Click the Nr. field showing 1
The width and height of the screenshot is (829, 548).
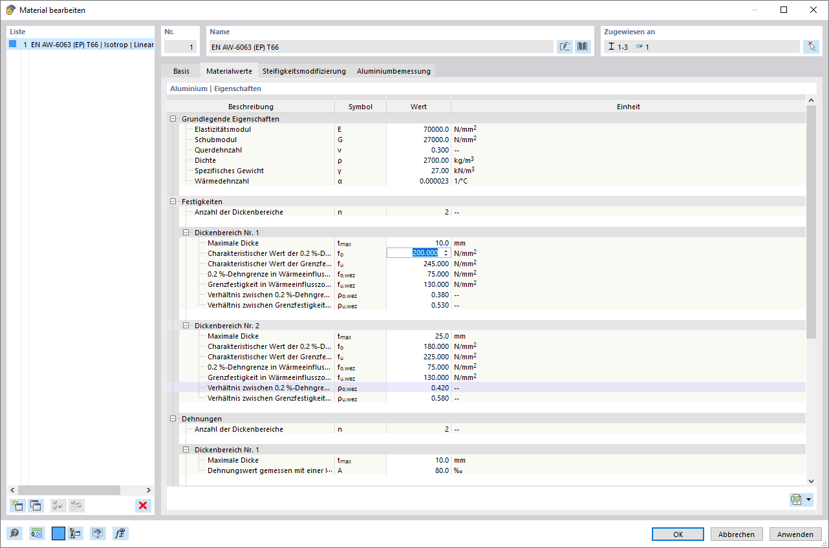pyautogui.click(x=180, y=47)
